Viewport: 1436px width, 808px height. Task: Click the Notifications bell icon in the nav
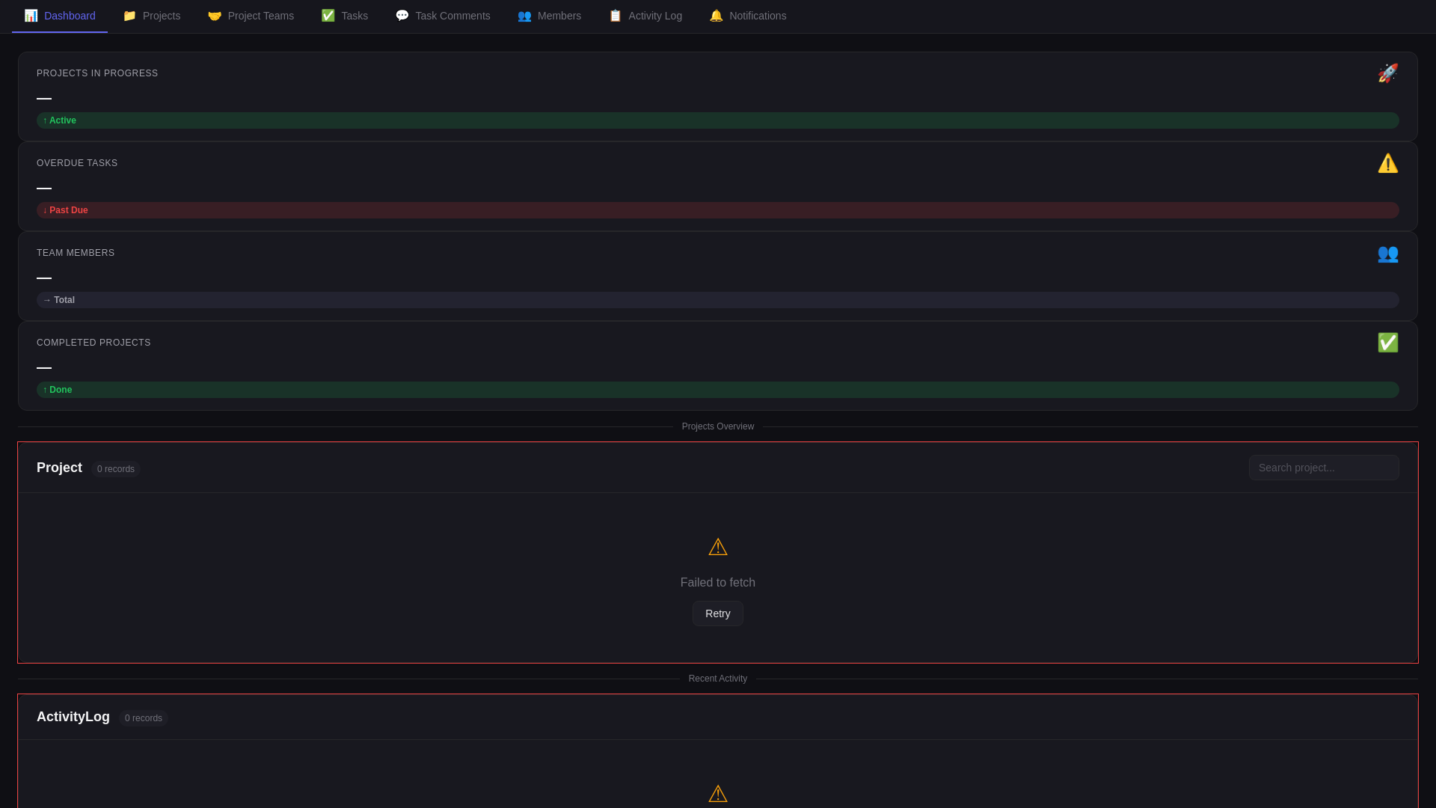pos(716,16)
